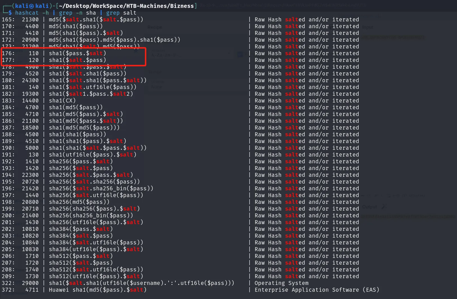Click the Operating System category text
The image size is (457, 299).
click(x=281, y=283)
